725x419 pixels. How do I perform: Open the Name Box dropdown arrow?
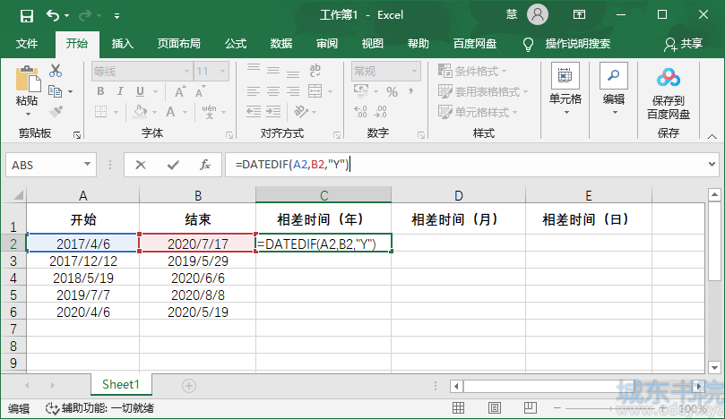click(87, 165)
